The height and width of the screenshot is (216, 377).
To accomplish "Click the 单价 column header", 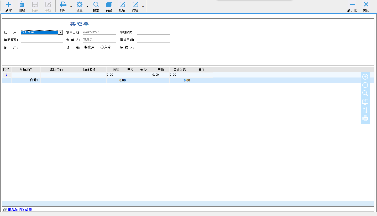I will pos(161,70).
